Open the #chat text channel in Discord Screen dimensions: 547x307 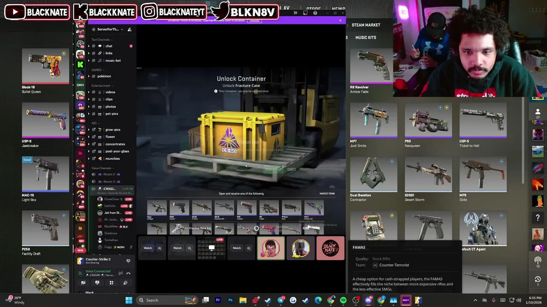pyautogui.click(x=111, y=46)
